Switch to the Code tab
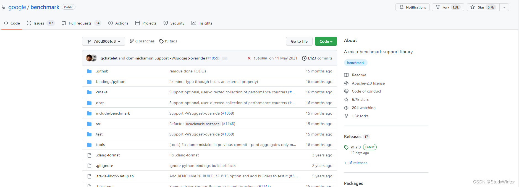Screen dimensions: 519x187 click(x=12, y=23)
